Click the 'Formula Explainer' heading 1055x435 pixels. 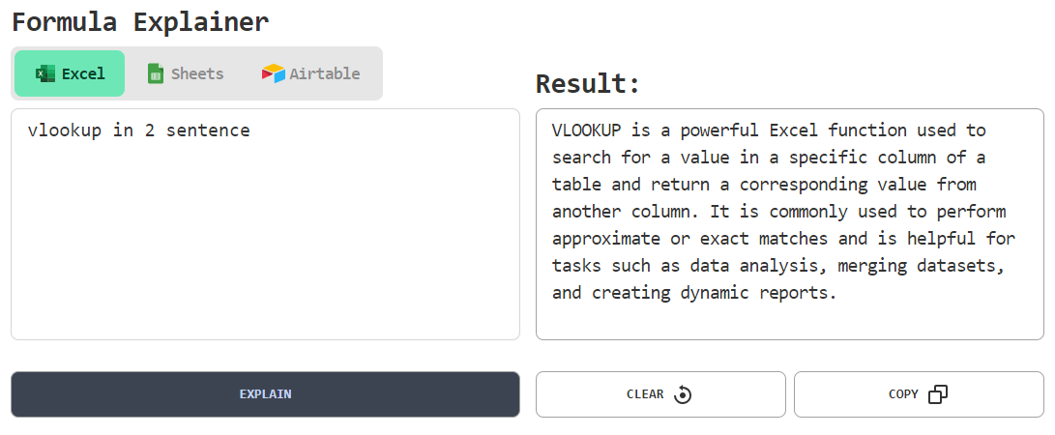[140, 21]
